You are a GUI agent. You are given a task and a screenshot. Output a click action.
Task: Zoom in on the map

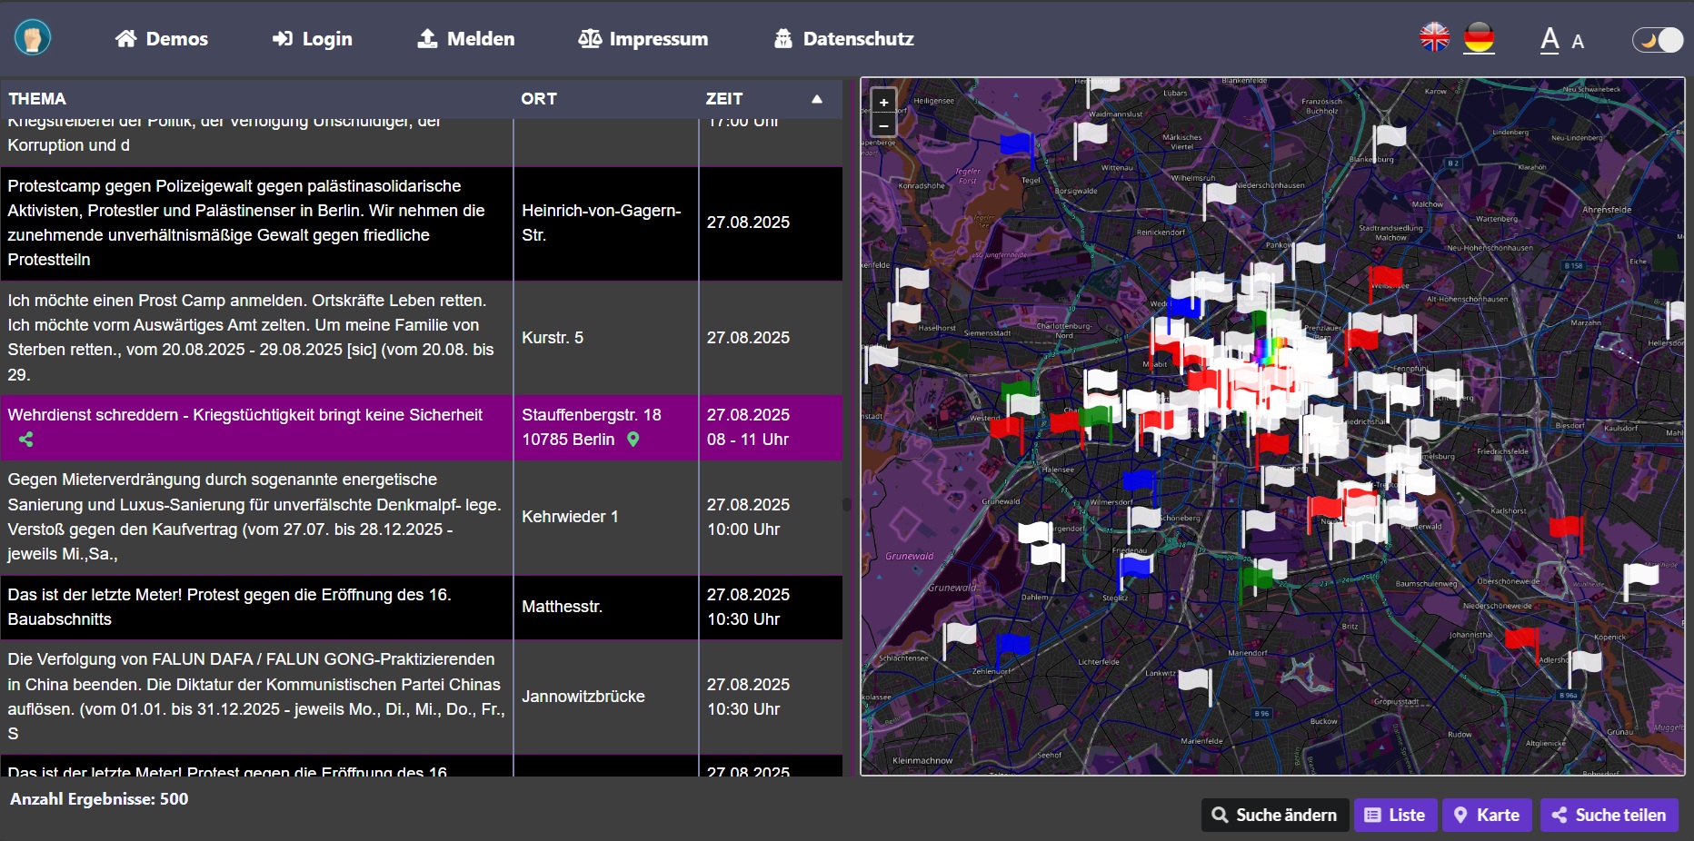click(x=883, y=103)
